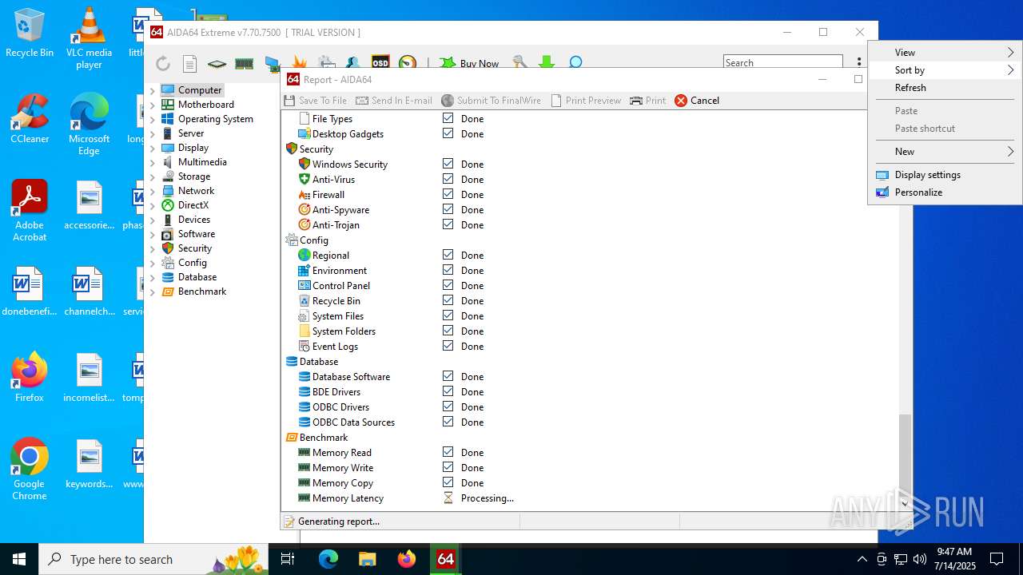1023x575 pixels.
Task: Expand the Operating System tree node
Action: [x=153, y=119]
